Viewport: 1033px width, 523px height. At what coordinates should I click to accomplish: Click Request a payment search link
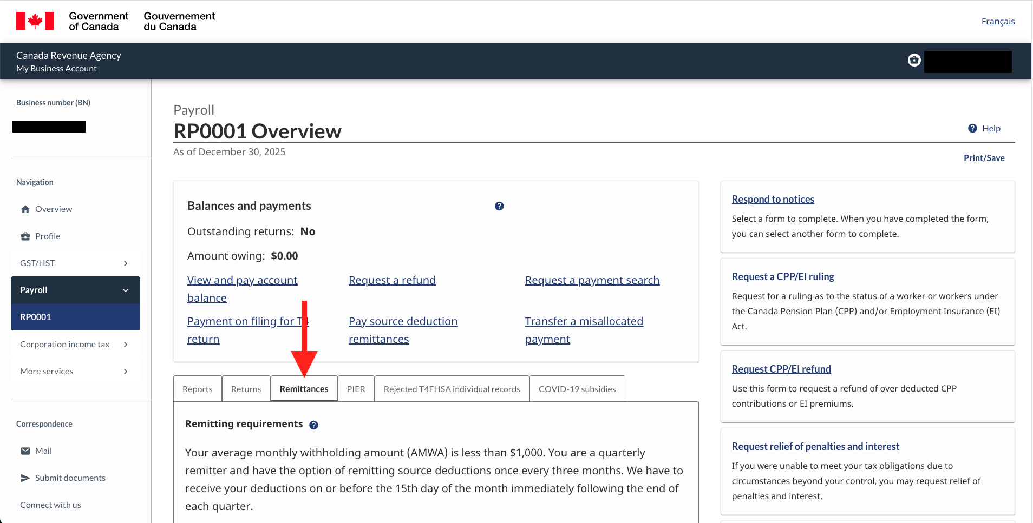click(592, 280)
